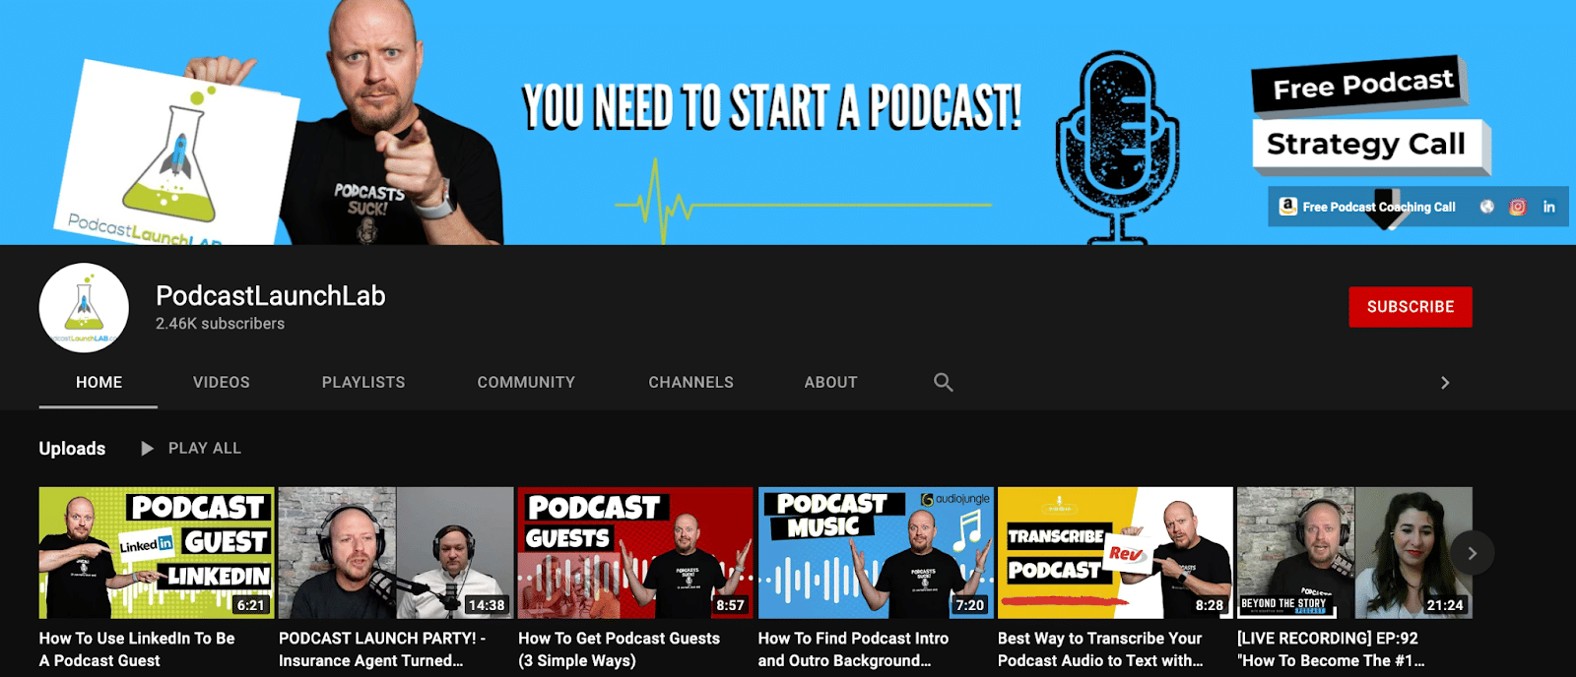Select the Channels tab
This screenshot has height=677, width=1576.
[690, 382]
